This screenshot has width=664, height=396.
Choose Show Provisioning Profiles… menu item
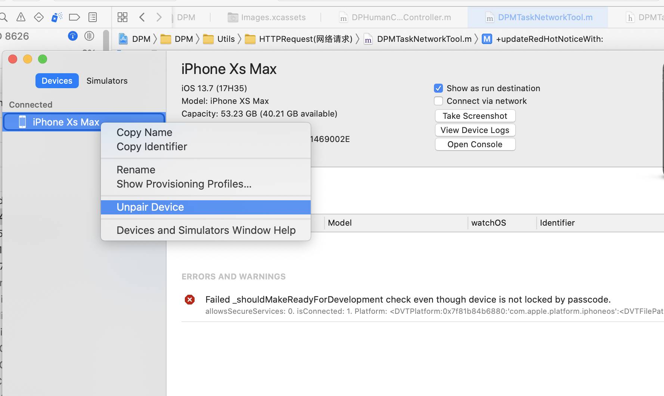[206, 184]
